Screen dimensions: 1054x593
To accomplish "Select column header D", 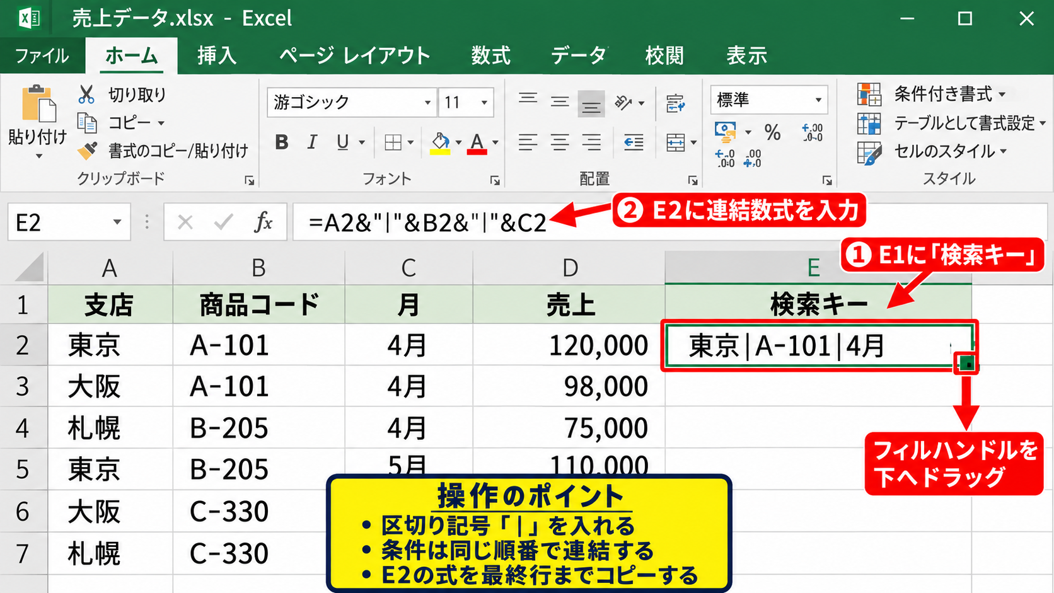I will (569, 268).
